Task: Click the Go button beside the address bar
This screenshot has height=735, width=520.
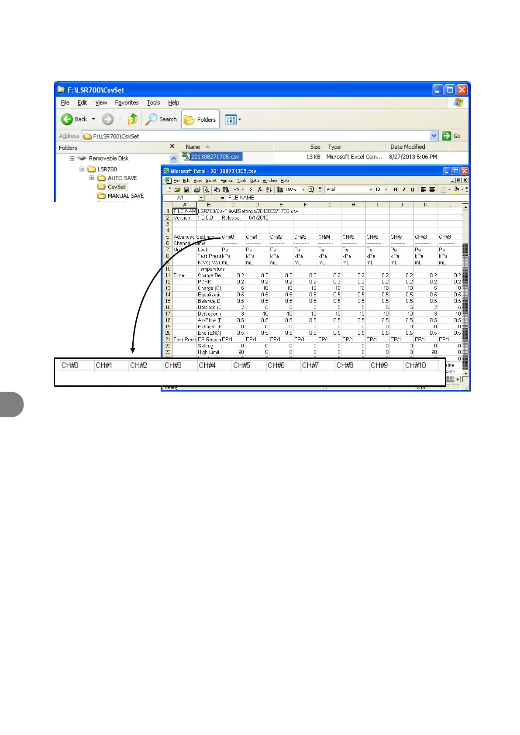Action: (x=451, y=136)
